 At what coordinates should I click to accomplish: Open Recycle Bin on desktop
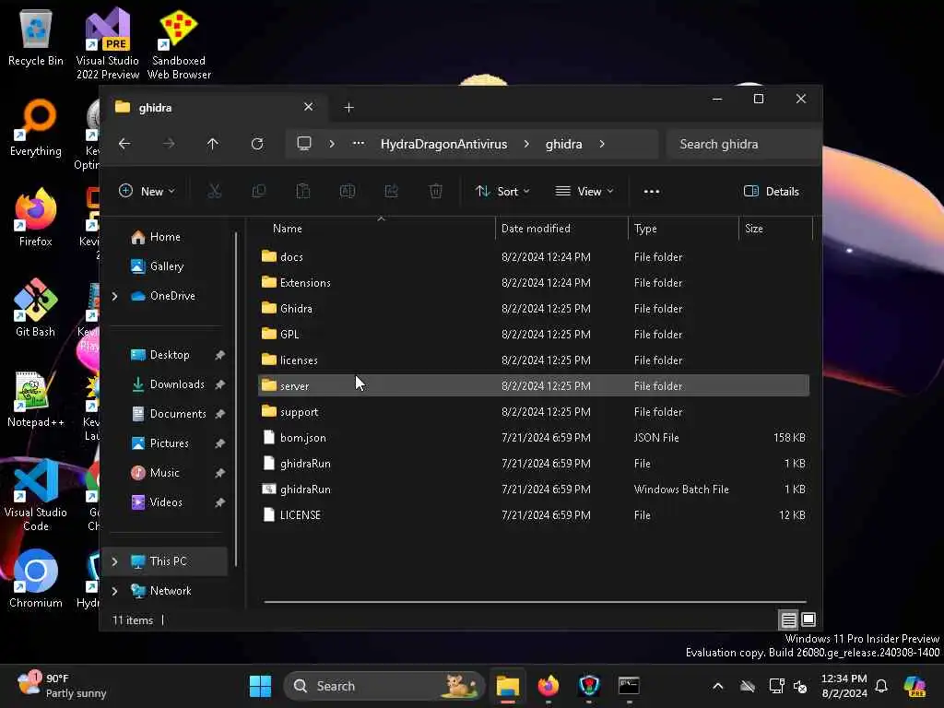point(36,37)
